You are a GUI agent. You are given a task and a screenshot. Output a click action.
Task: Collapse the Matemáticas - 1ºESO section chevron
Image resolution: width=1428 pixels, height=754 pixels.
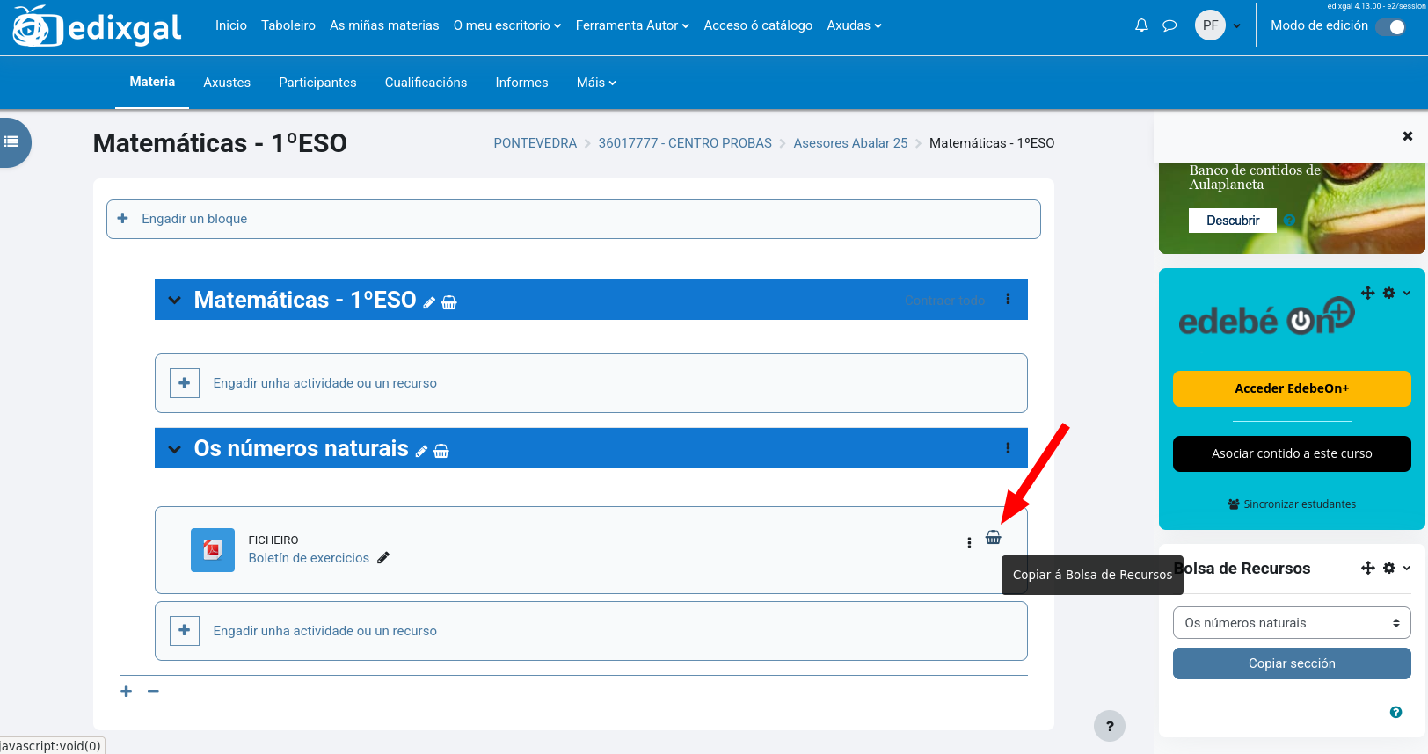pyautogui.click(x=175, y=301)
